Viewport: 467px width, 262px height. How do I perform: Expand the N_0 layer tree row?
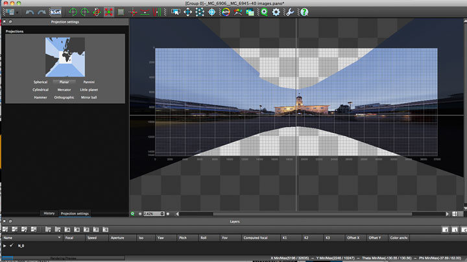(x=5, y=246)
